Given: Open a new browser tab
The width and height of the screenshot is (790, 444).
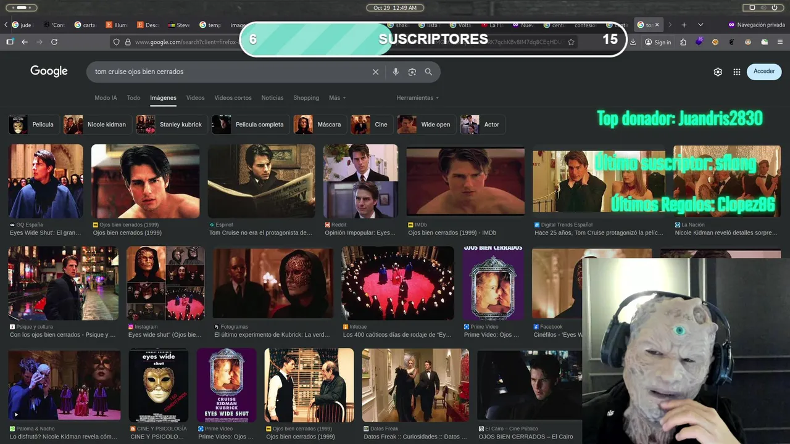Looking at the screenshot, I should coord(684,25).
